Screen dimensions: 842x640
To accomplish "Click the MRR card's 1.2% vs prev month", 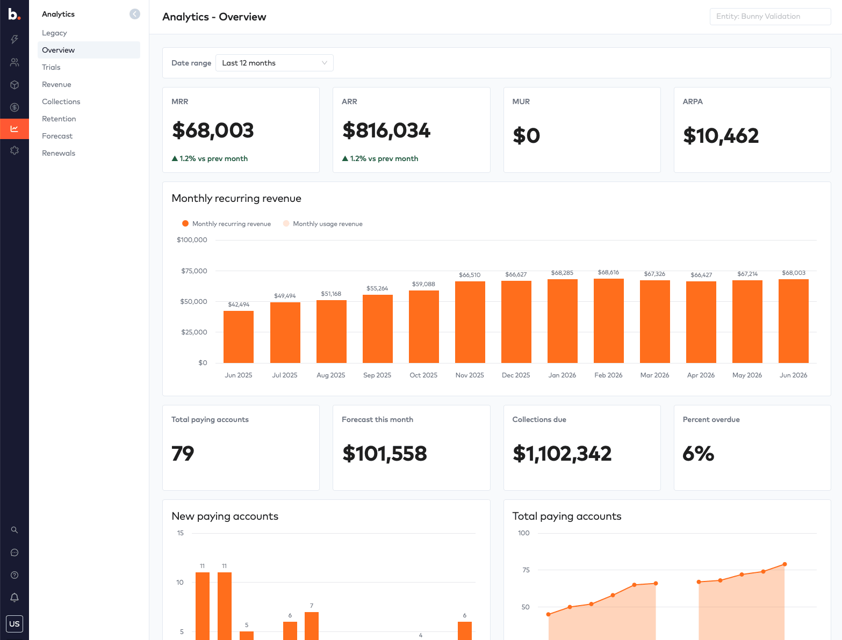I will (210, 158).
